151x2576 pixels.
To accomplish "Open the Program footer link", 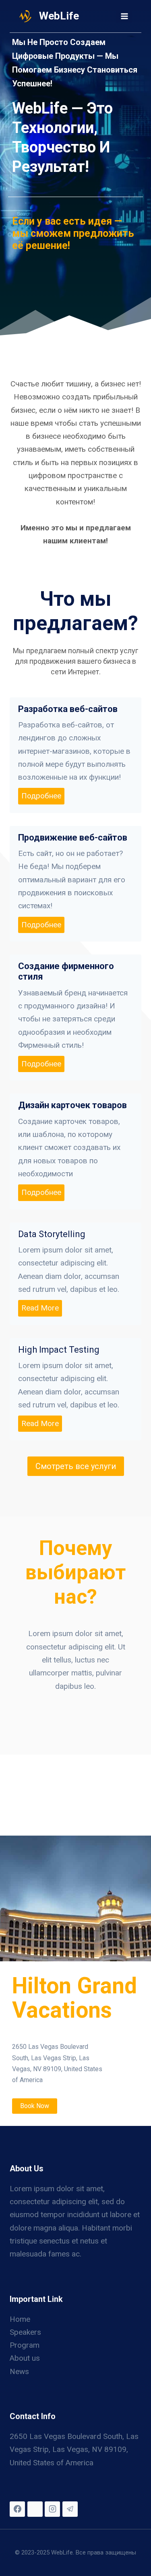I will pyautogui.click(x=25, y=2345).
